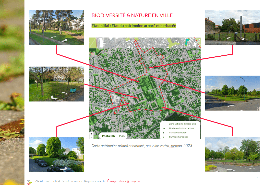Click the underlined kermap word in caption

click(x=176, y=146)
